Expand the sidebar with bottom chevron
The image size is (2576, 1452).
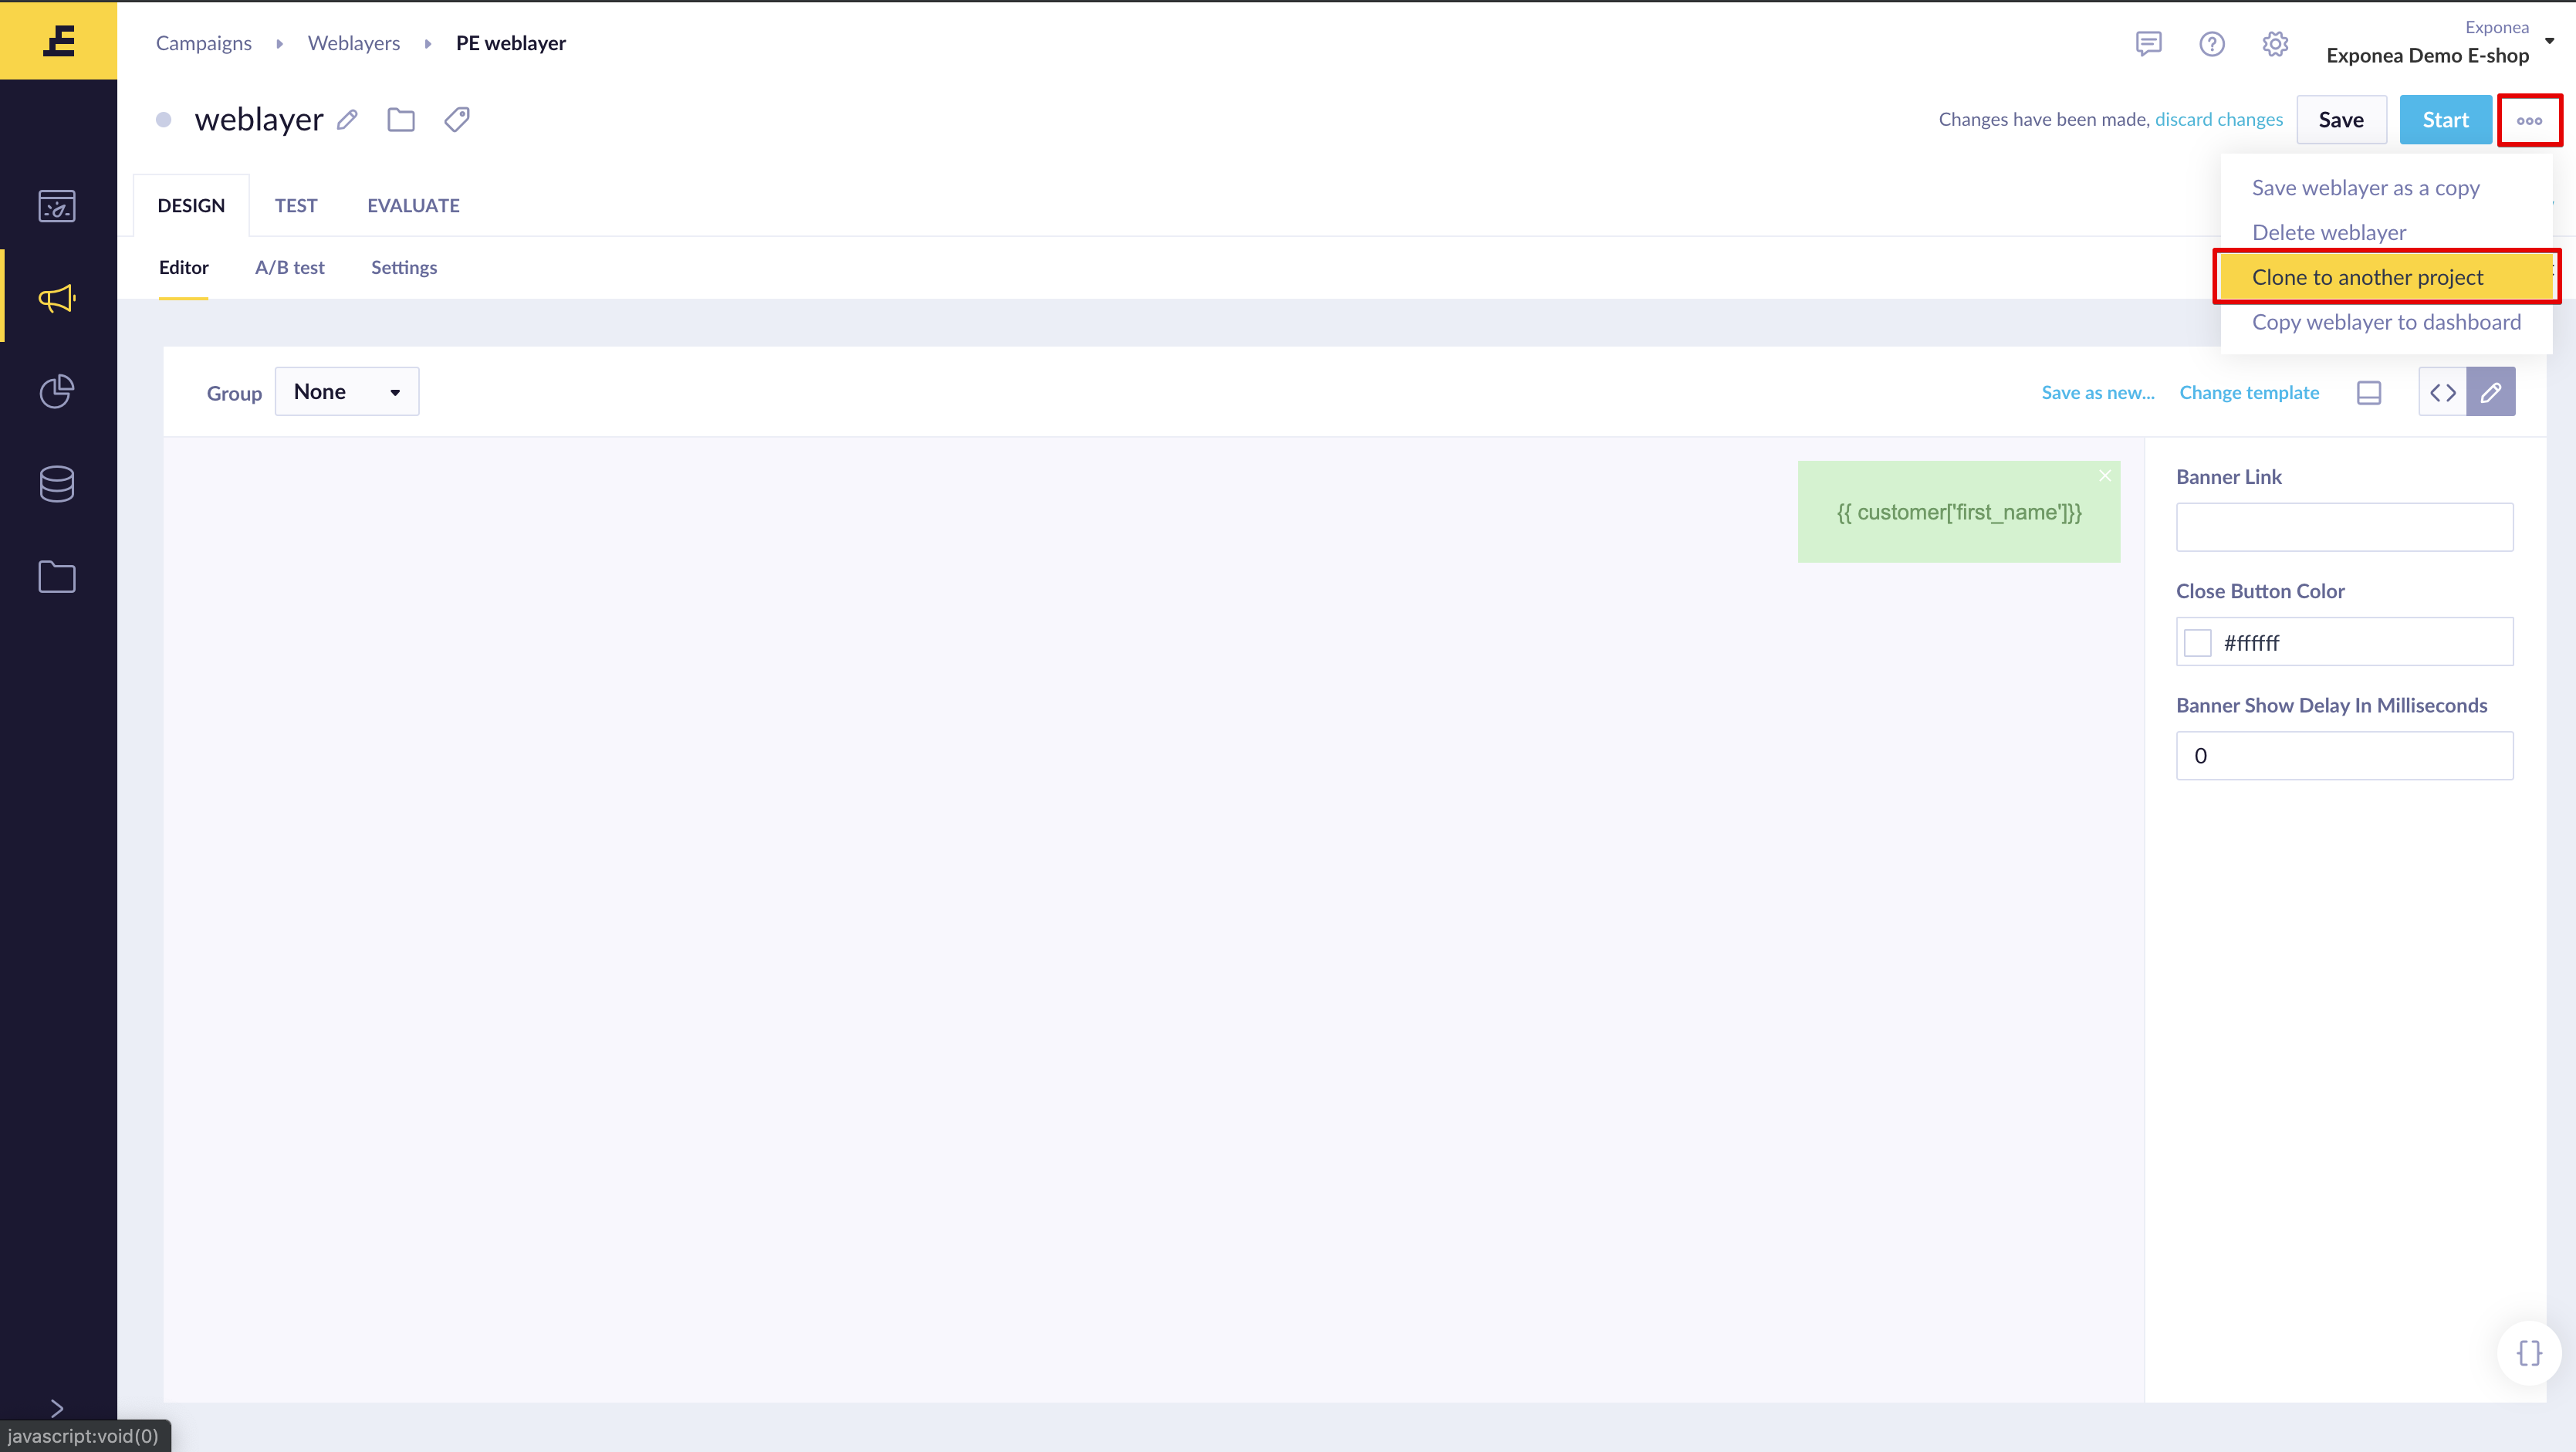57,1407
